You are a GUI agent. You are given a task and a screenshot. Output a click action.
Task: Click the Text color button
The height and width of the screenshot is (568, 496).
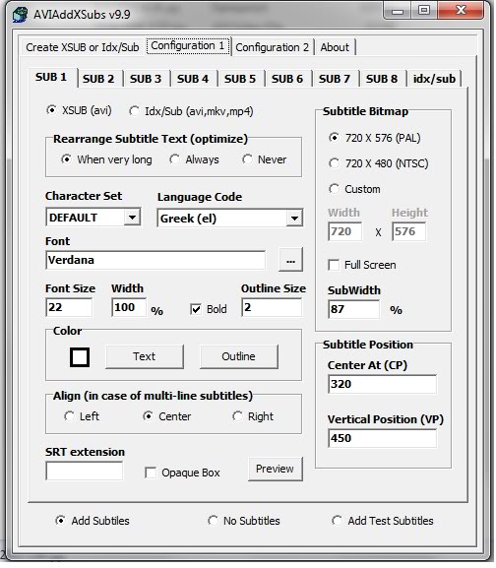145,356
